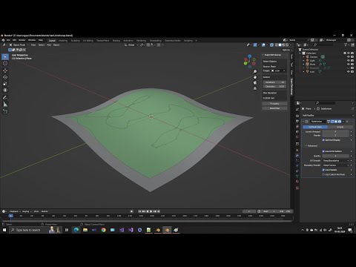
Task: Click the green Y axis on navigation gizmo
Action: [x=245, y=64]
